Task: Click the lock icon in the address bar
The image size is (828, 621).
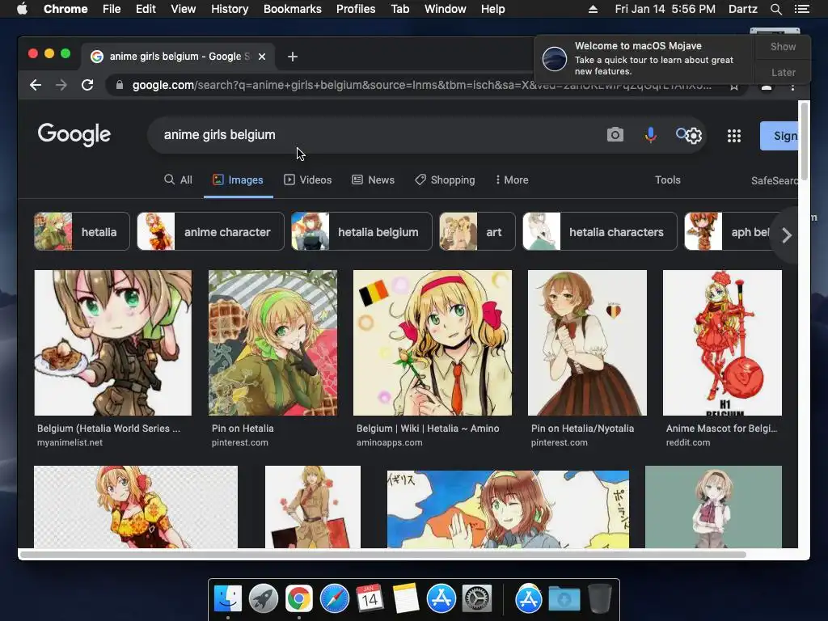Action: click(x=120, y=85)
